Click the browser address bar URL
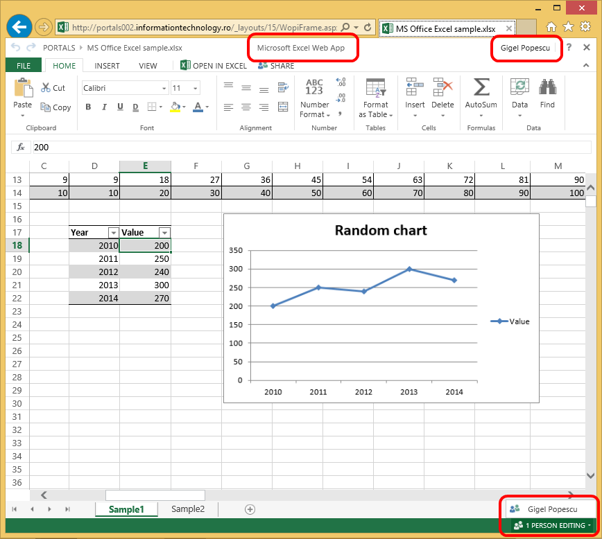Screen dimensions: 602x539 [x=205, y=27]
